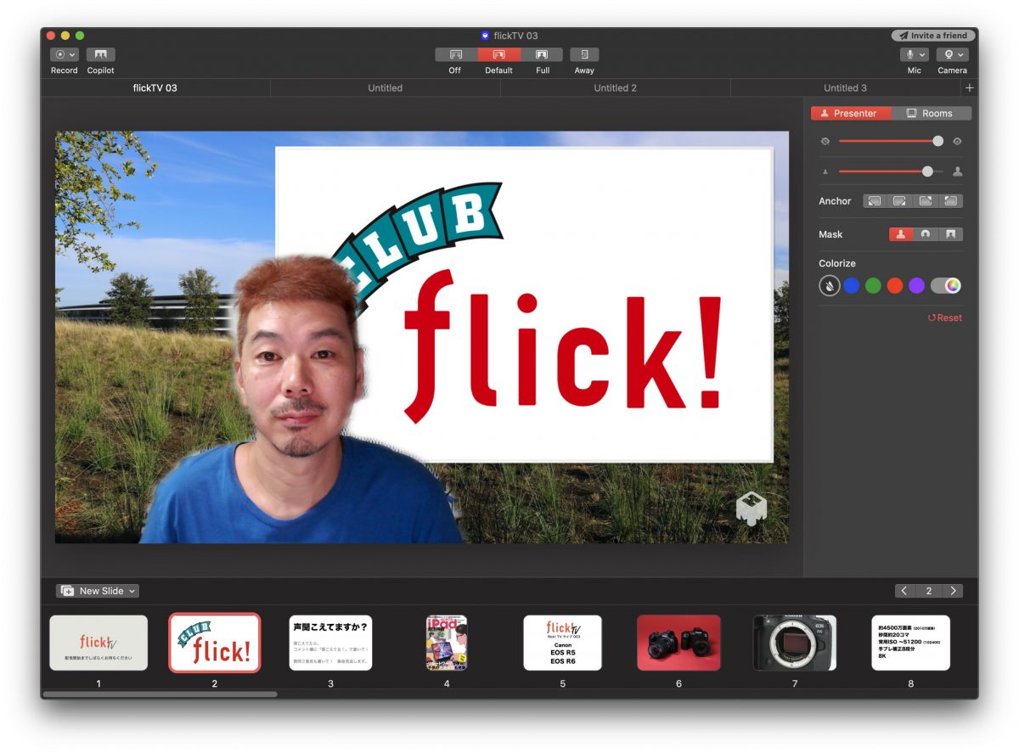Open the custom color wheel picker
Screen dimensions: 1019x753
pyautogui.click(x=946, y=286)
